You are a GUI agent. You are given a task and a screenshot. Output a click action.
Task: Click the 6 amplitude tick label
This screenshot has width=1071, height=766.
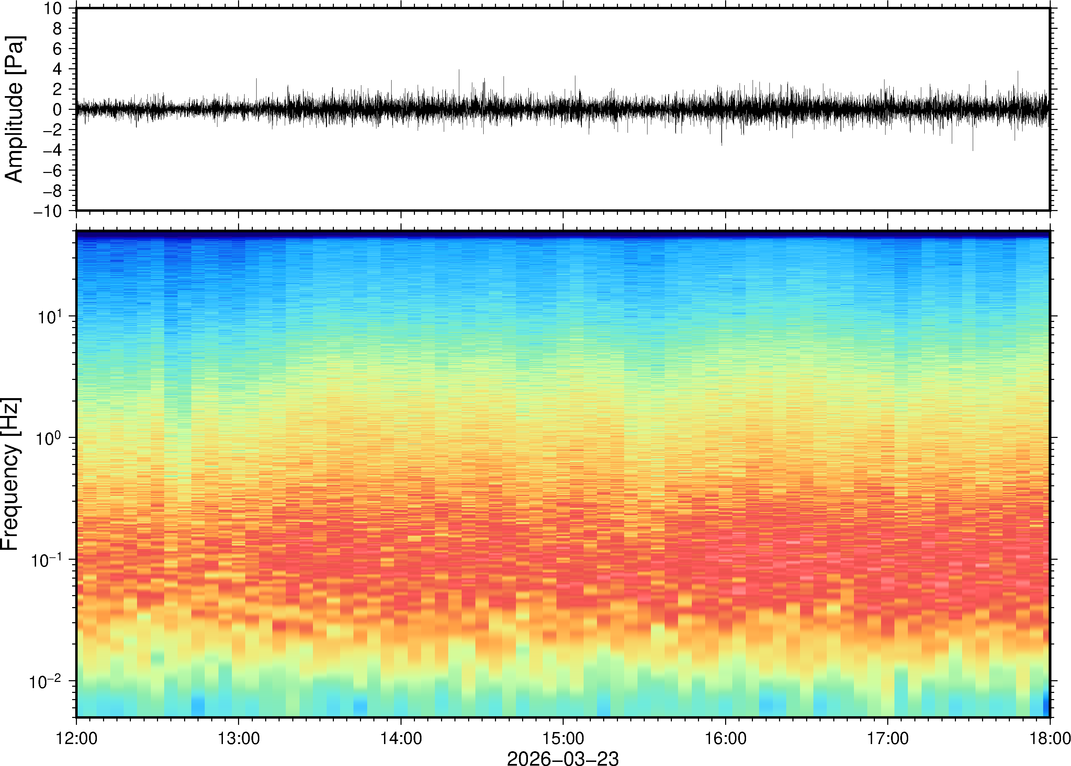tap(57, 49)
